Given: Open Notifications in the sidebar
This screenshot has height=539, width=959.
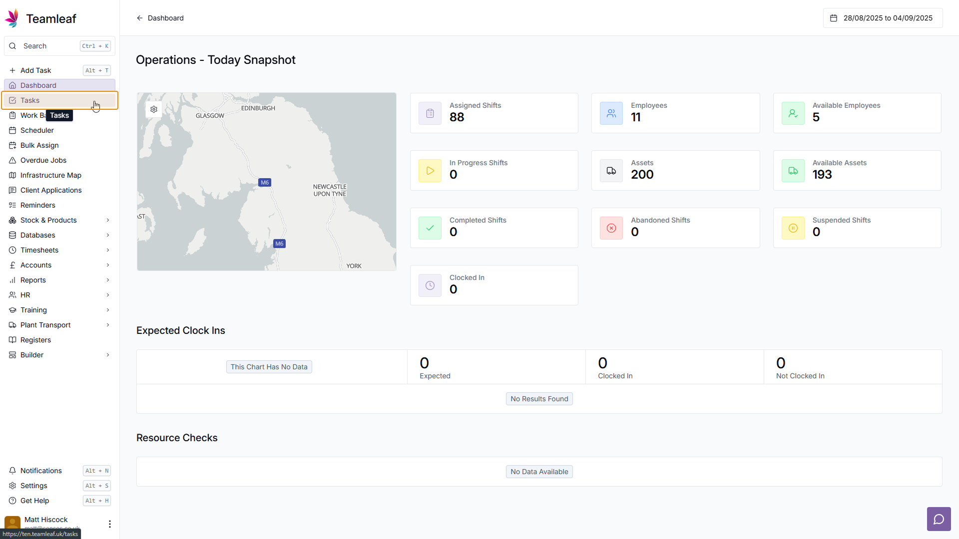Looking at the screenshot, I should point(41,471).
